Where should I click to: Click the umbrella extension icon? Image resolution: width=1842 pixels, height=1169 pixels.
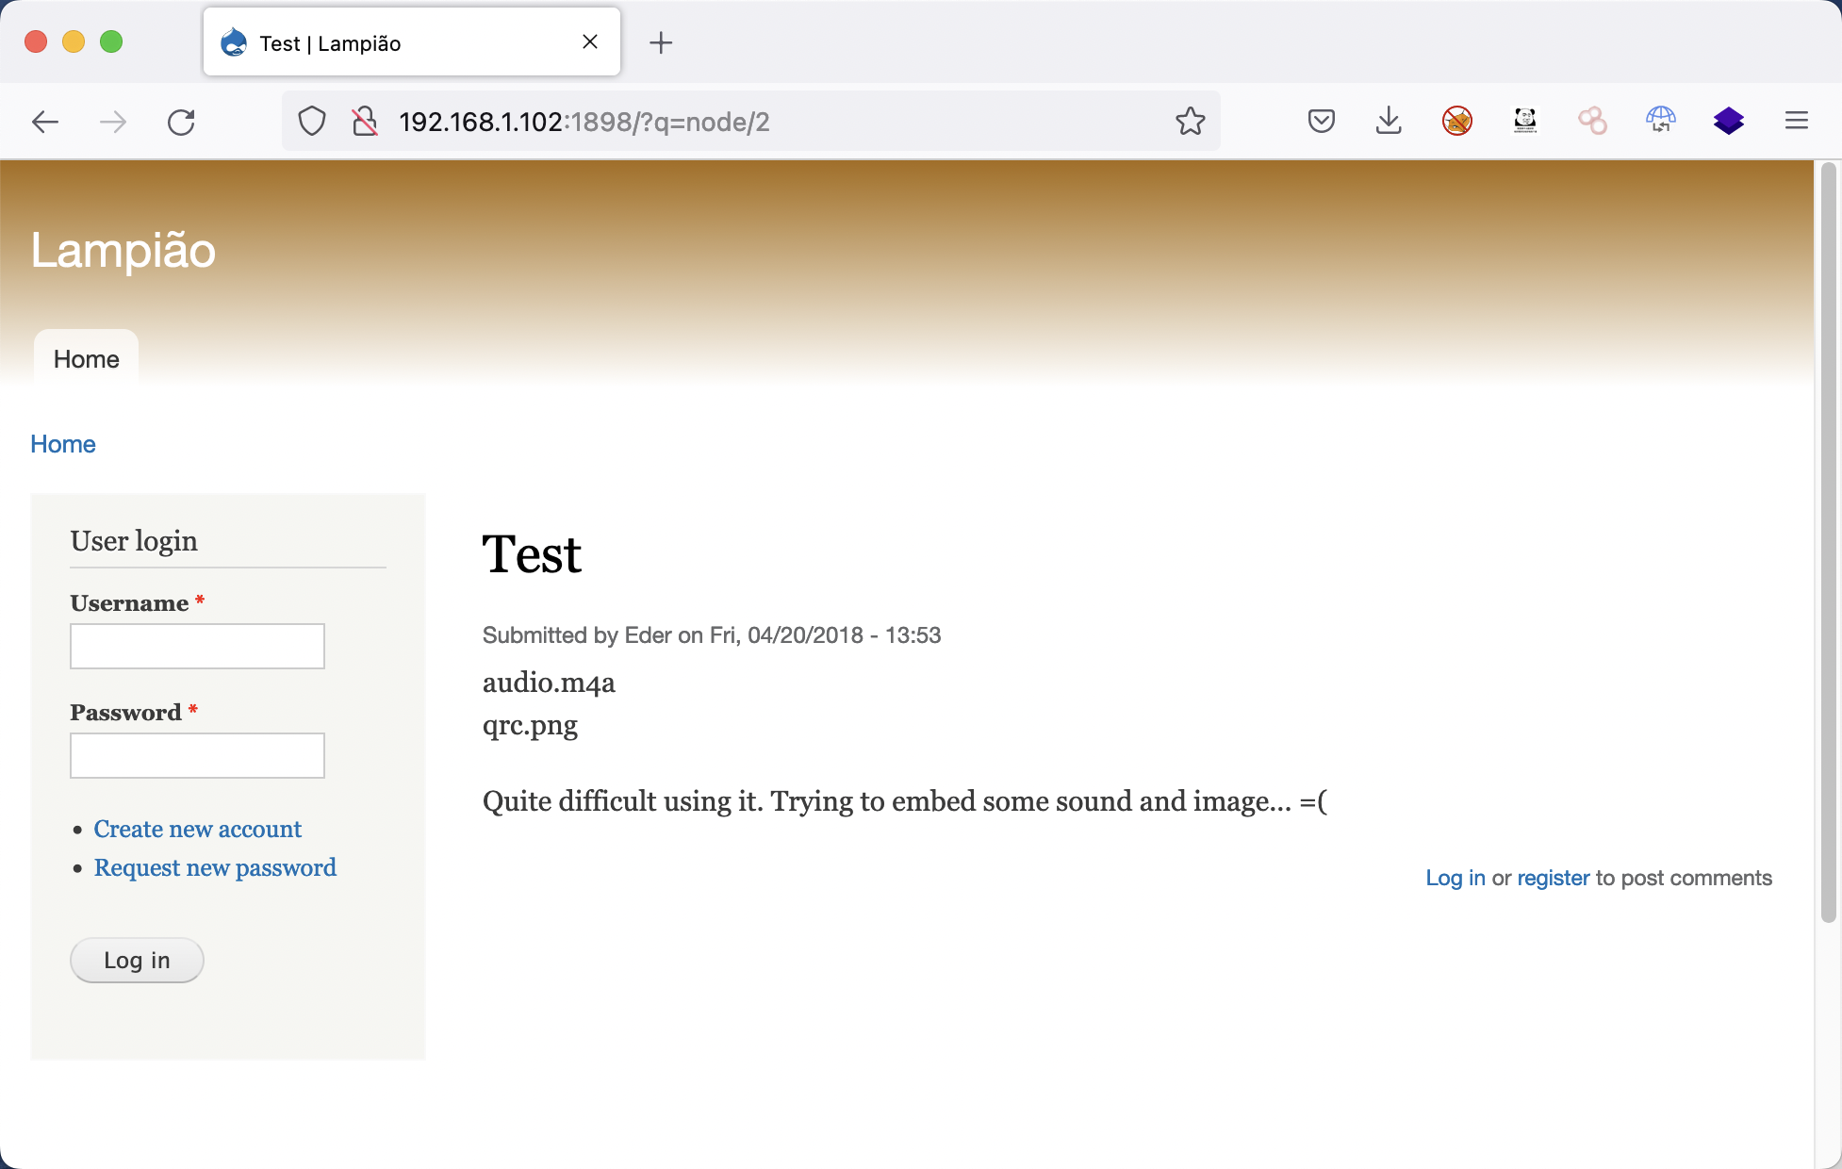(x=1660, y=122)
